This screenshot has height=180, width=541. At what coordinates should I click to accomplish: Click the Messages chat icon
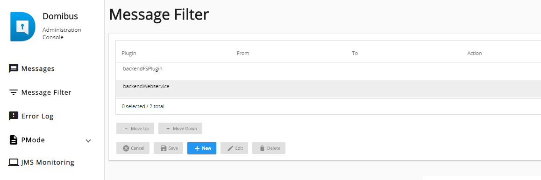(13, 69)
